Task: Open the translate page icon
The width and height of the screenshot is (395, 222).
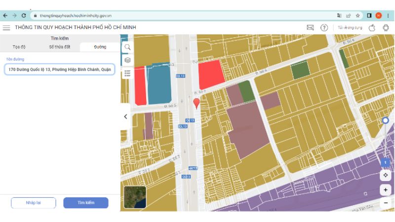Action: point(339,16)
